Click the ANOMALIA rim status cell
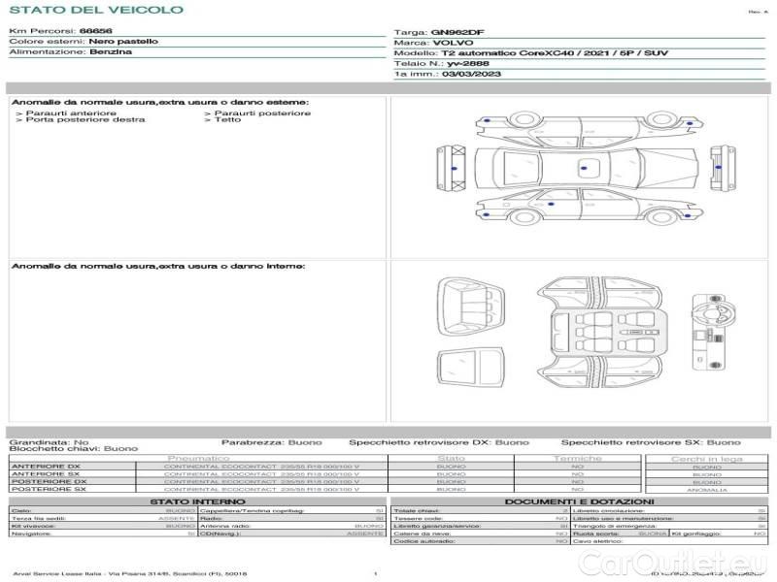The image size is (777, 582). coord(706,490)
